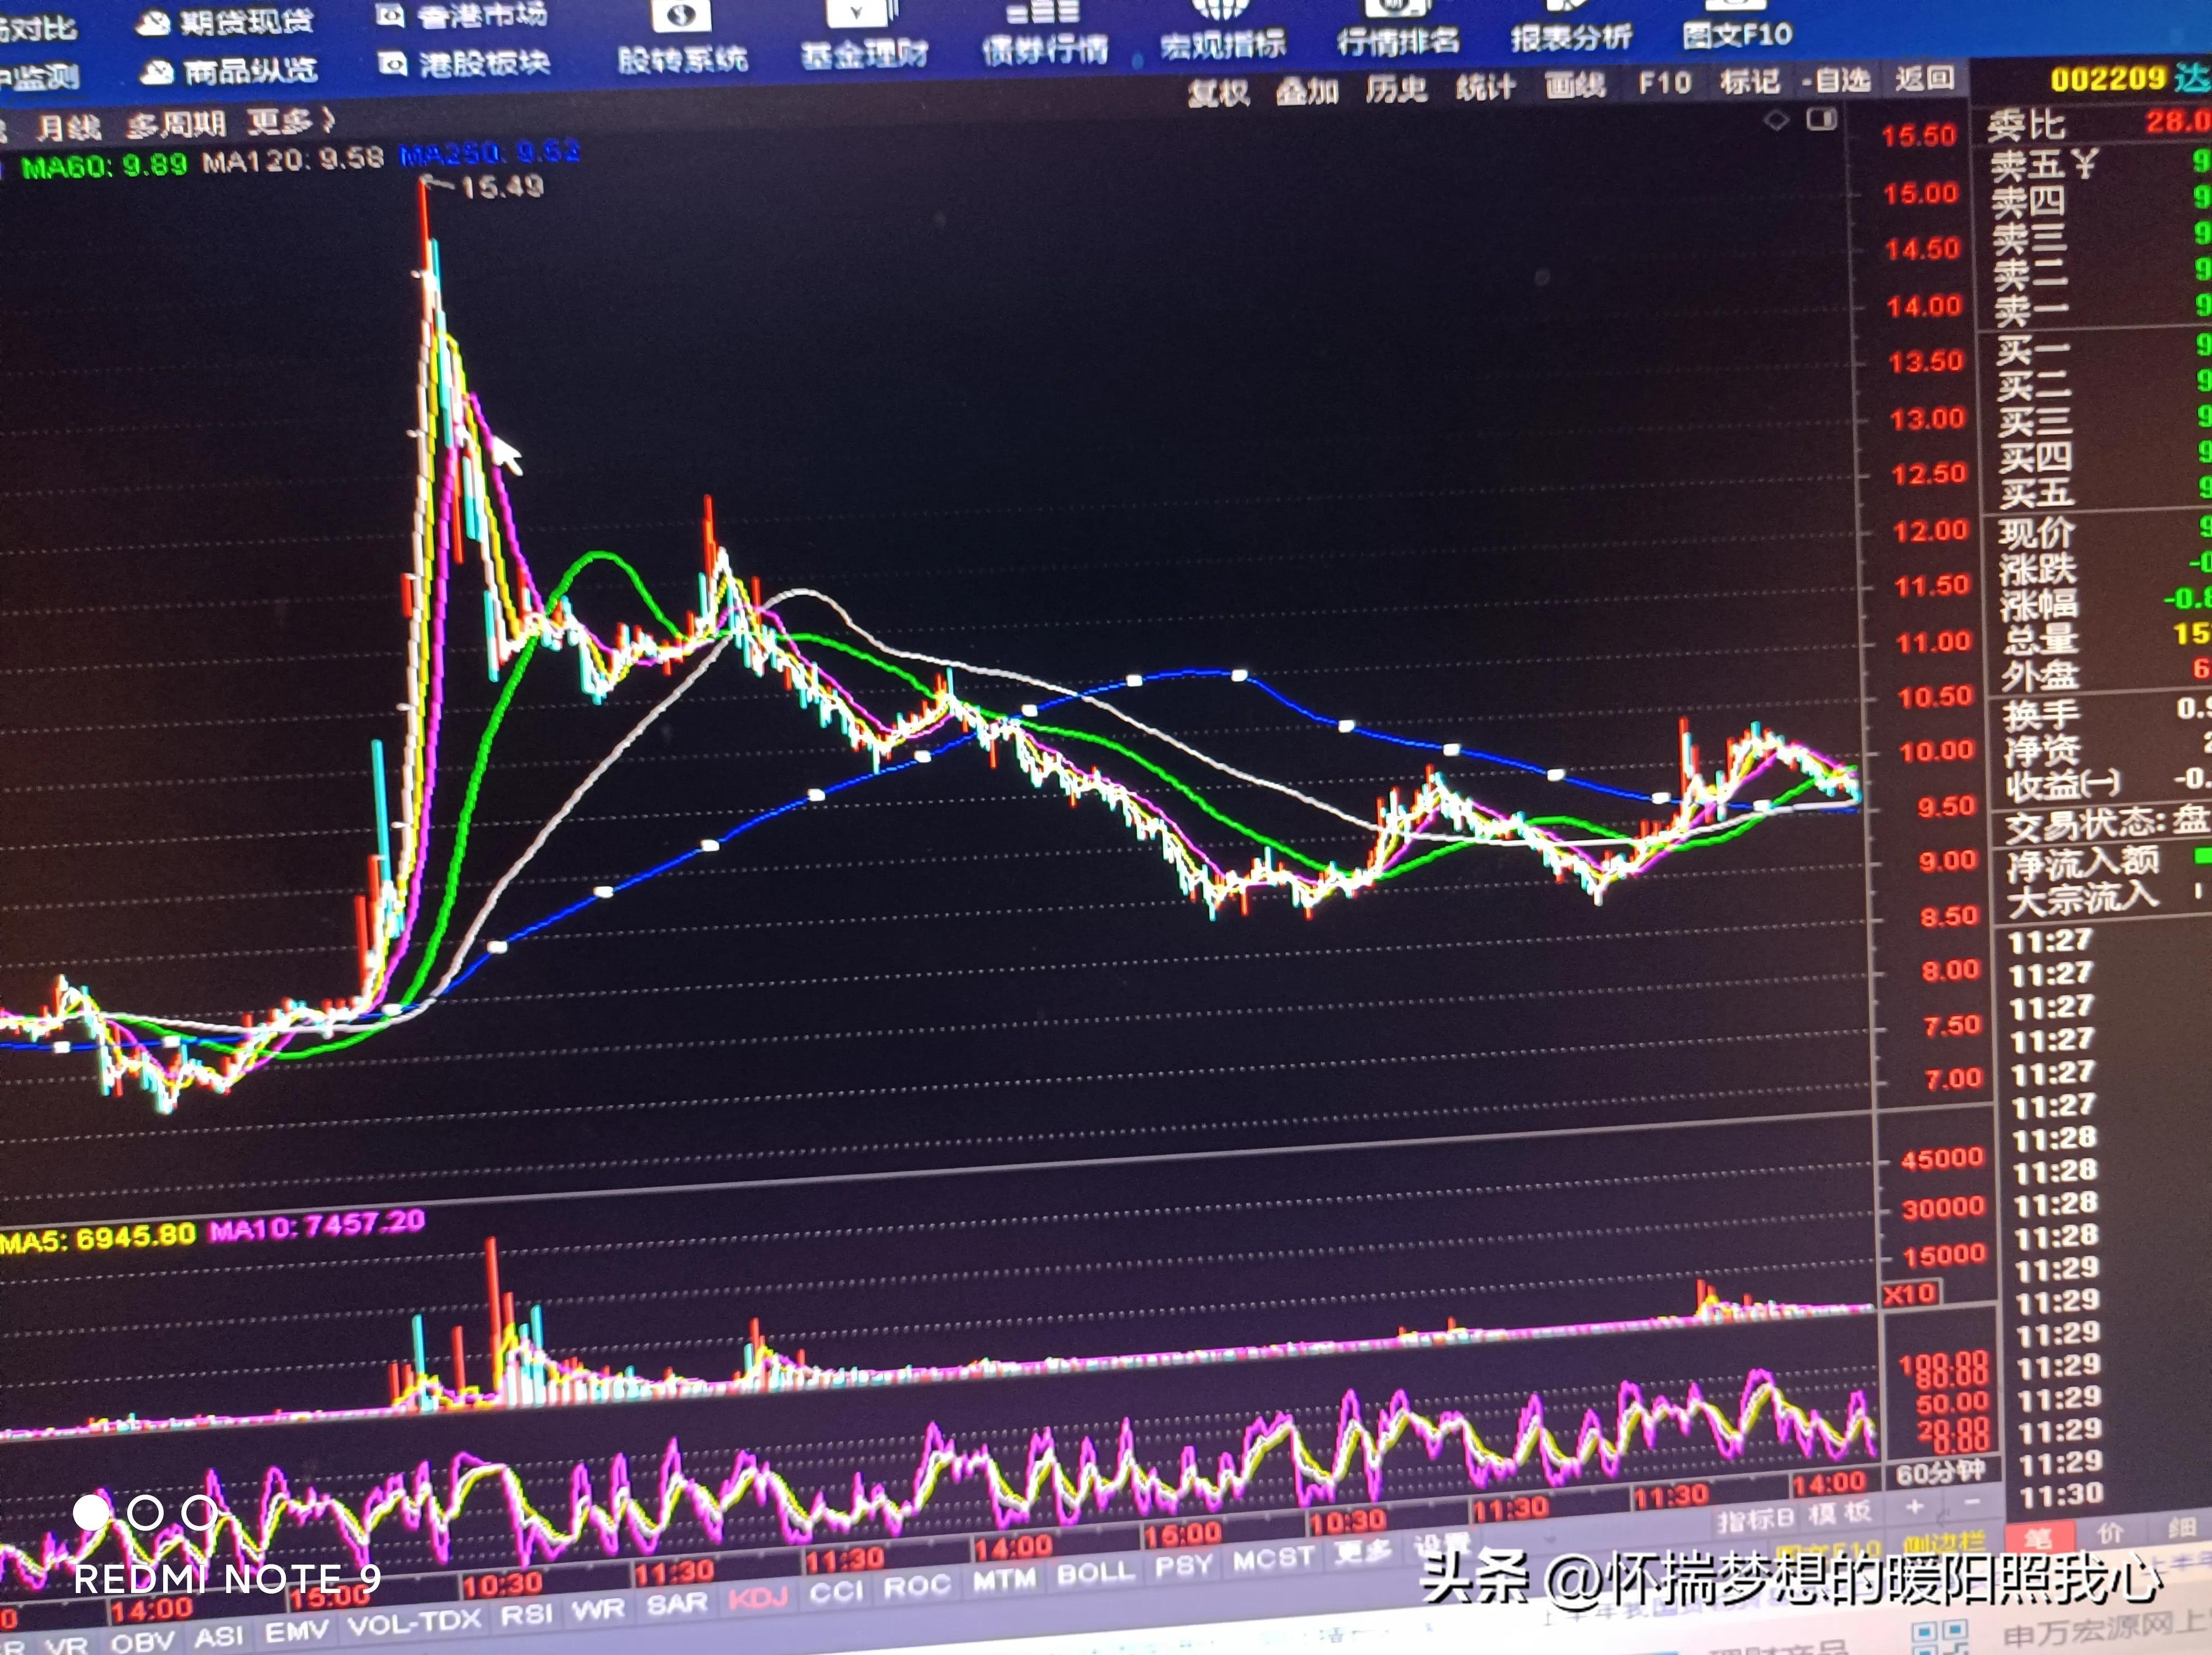
Task: Switch to 月线 monthly period tab
Action: 69,127
